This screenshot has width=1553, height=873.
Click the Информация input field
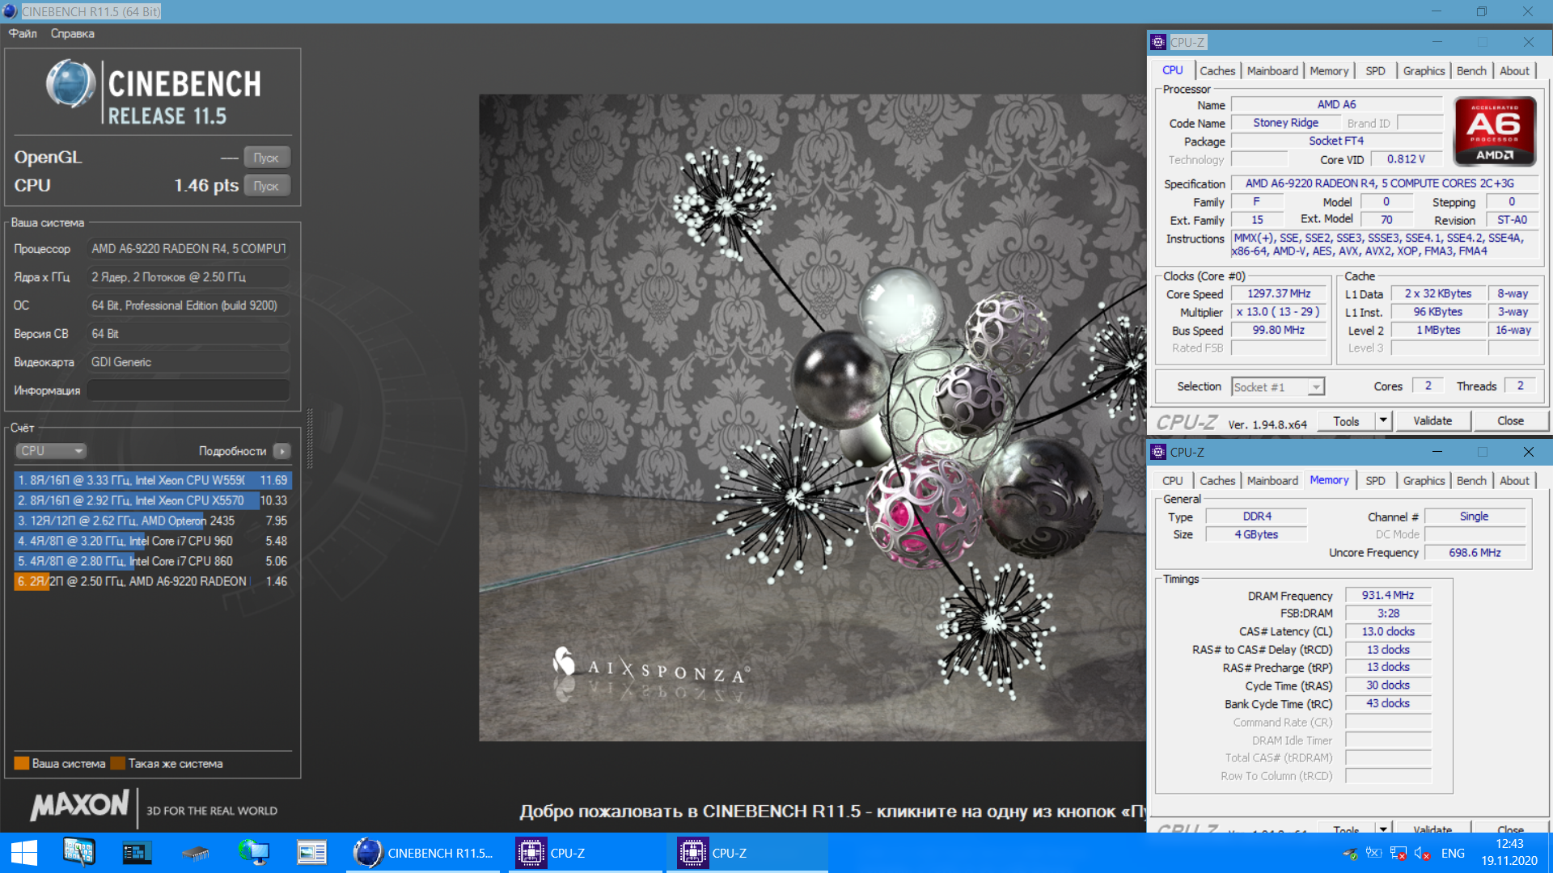click(188, 390)
